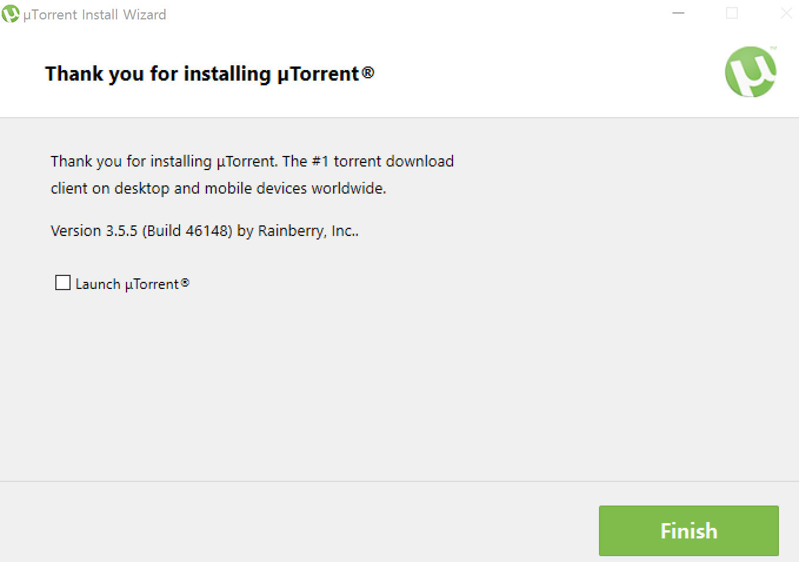Click the Finish button
Image resolution: width=799 pixels, height=562 pixels.
(688, 530)
